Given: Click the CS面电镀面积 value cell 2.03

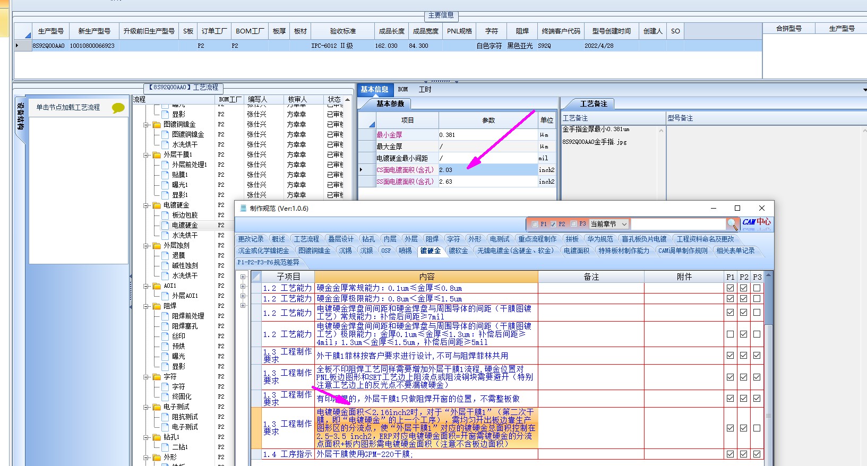Looking at the screenshot, I should click(488, 170).
